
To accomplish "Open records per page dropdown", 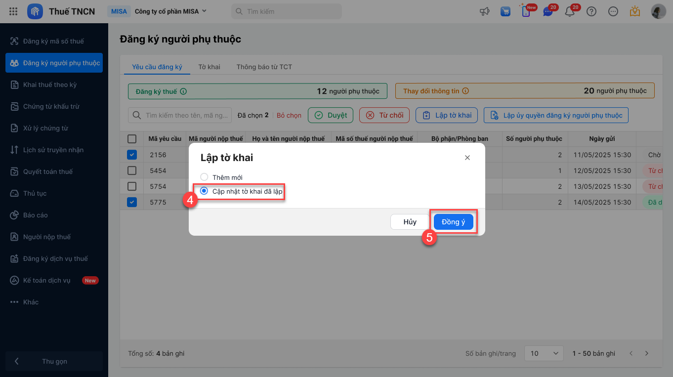I will [x=544, y=353].
